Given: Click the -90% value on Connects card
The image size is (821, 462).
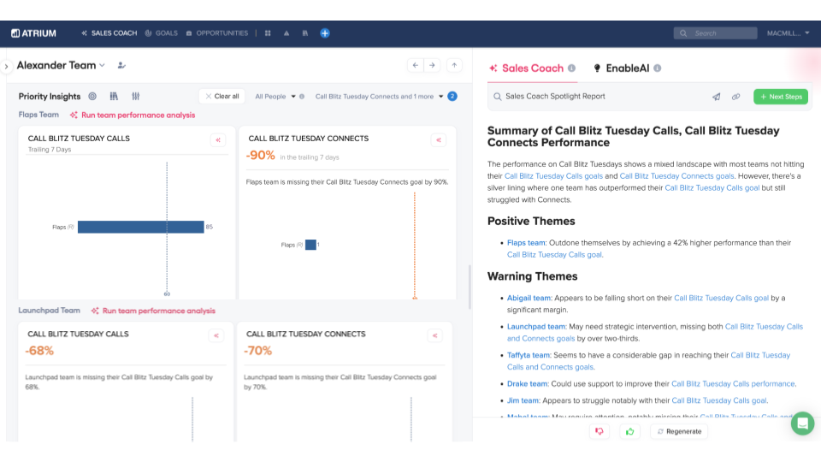Looking at the screenshot, I should click(260, 156).
